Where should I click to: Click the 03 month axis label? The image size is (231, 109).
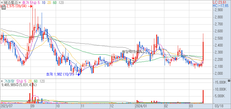[x=191, y=106]
